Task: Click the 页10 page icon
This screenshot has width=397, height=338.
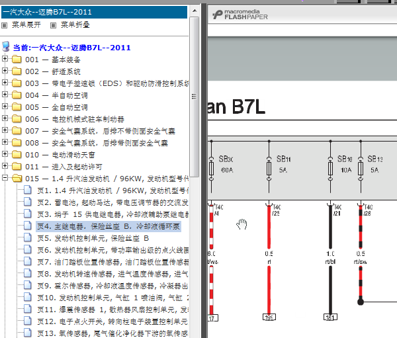Action: [28, 297]
